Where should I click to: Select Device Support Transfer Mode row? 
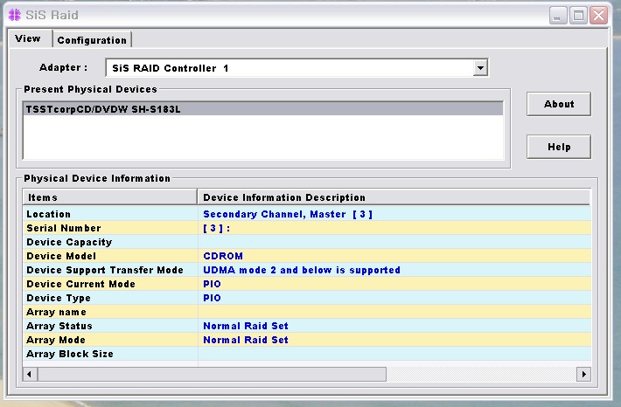tap(307, 270)
